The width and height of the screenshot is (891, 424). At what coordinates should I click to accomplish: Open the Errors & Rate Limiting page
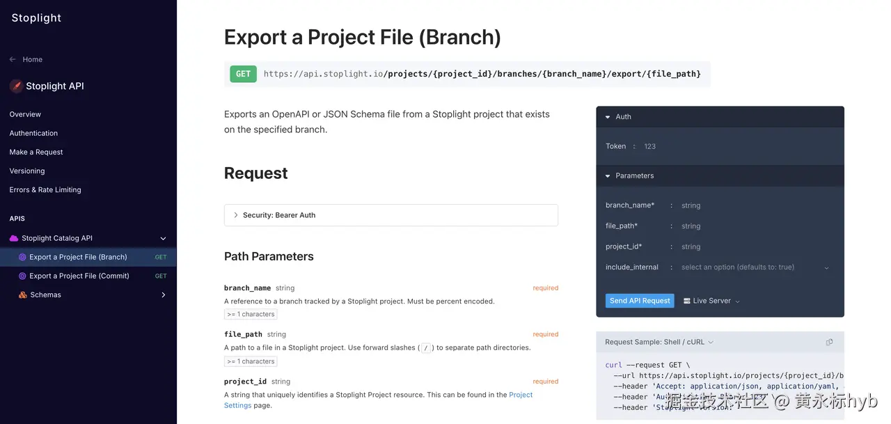tap(45, 189)
